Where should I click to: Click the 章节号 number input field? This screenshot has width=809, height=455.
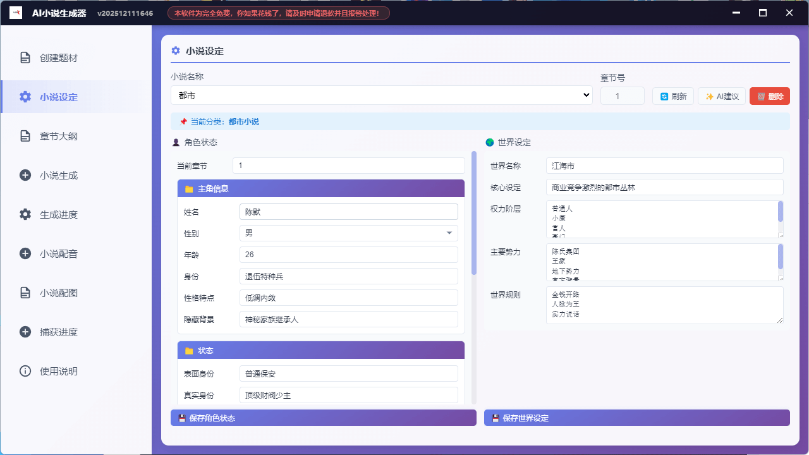coord(622,95)
